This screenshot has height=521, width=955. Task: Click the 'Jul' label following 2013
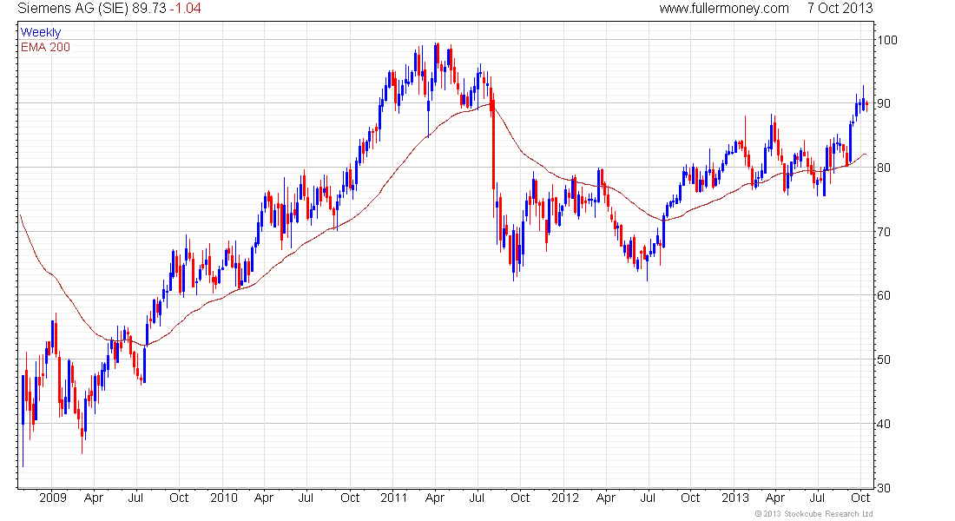817,498
